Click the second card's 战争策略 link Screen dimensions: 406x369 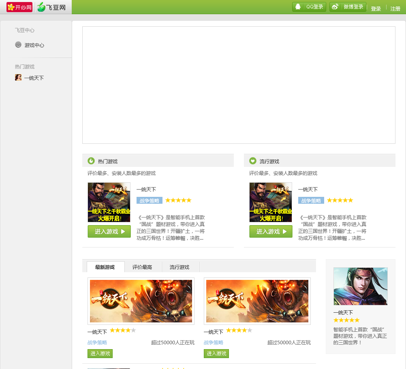click(x=214, y=343)
